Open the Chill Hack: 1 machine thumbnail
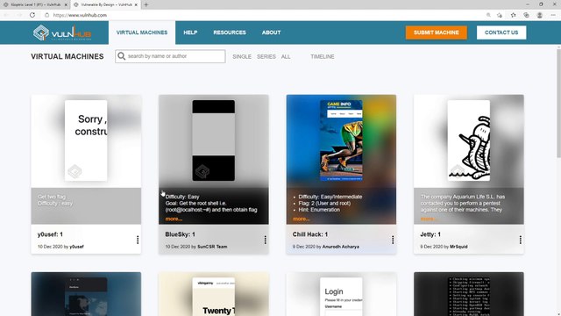561x316 pixels. pos(341,140)
